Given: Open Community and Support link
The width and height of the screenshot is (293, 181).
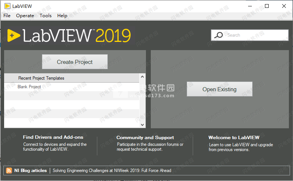Looking at the screenshot, I should 145,138.
